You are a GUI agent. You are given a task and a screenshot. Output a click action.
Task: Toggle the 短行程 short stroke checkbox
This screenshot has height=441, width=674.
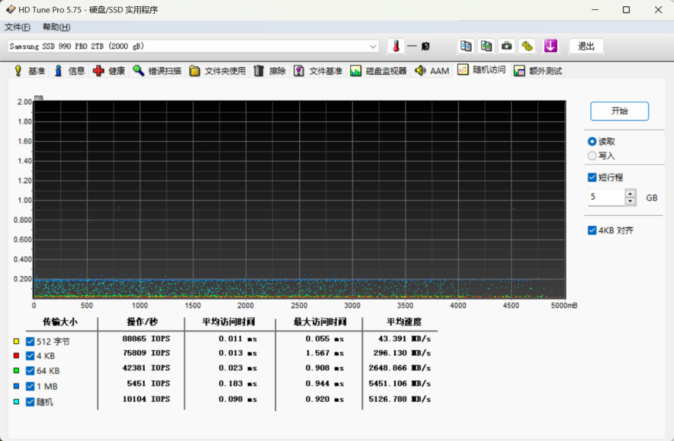coord(592,178)
